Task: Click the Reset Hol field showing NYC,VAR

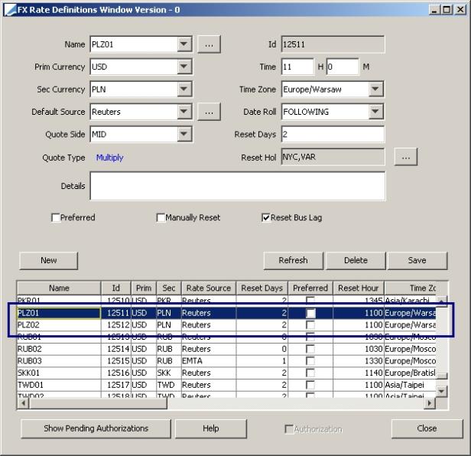Action: pos(333,157)
